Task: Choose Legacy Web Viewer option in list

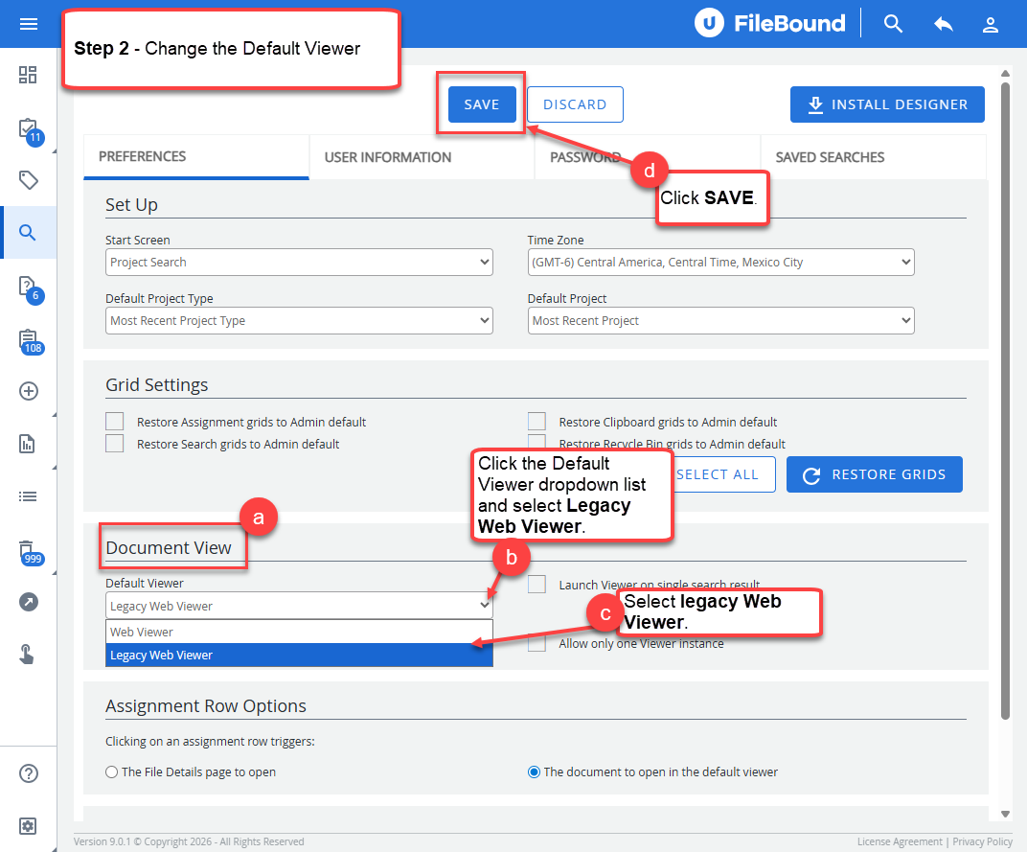Action: [299, 655]
